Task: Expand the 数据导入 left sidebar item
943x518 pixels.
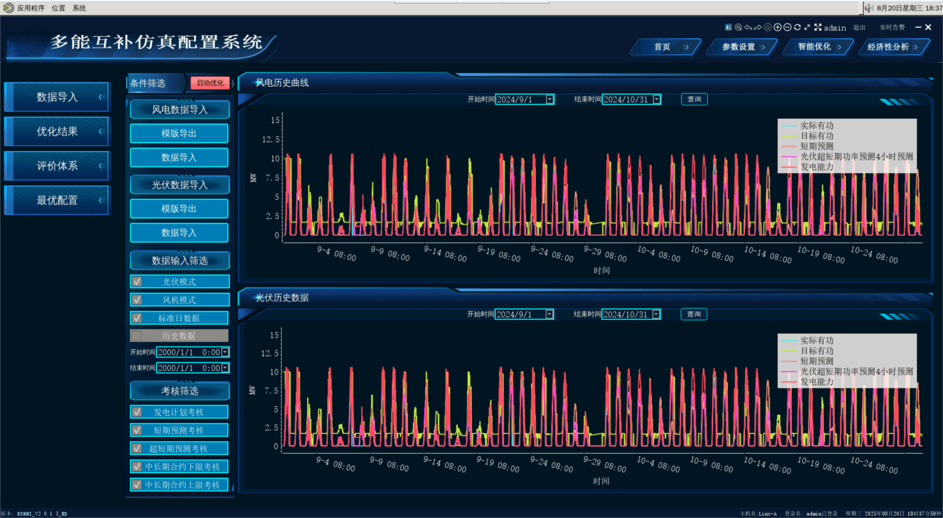Action: click(x=57, y=97)
